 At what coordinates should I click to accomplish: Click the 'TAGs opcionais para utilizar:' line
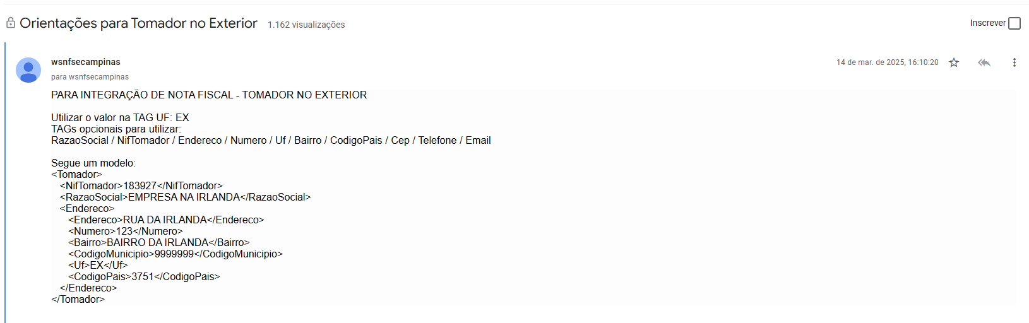(116, 129)
